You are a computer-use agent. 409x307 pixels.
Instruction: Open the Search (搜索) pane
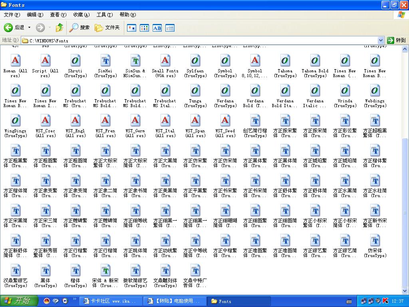(x=80, y=28)
